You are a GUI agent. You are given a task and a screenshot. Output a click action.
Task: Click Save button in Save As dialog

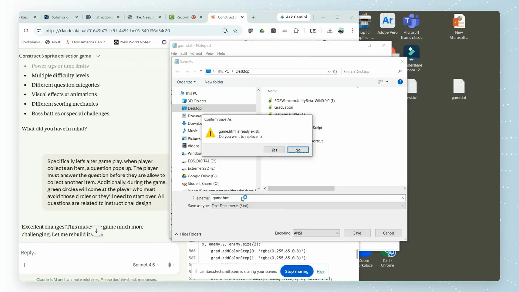357,233
